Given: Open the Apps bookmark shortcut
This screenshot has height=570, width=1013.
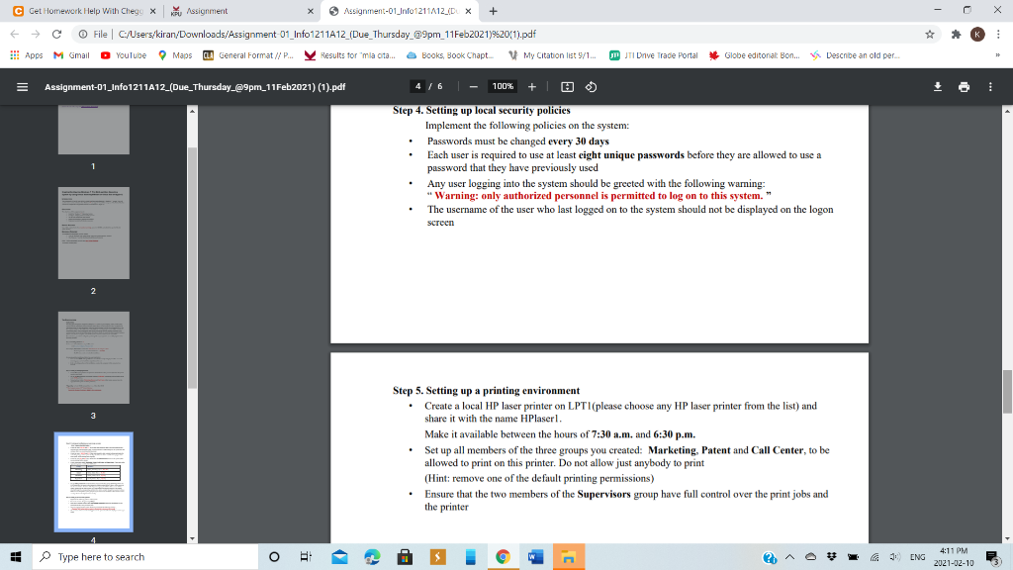Looking at the screenshot, I should coord(27,55).
